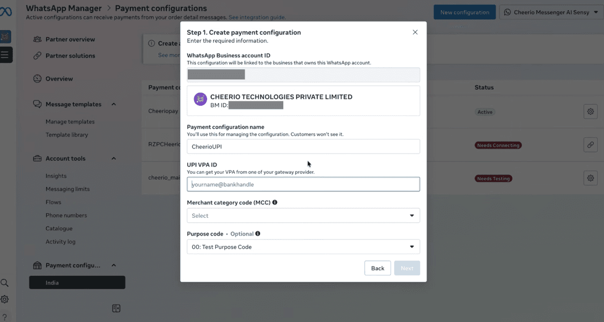Click the Message templates chat icon
The width and height of the screenshot is (604, 322).
(x=38, y=104)
